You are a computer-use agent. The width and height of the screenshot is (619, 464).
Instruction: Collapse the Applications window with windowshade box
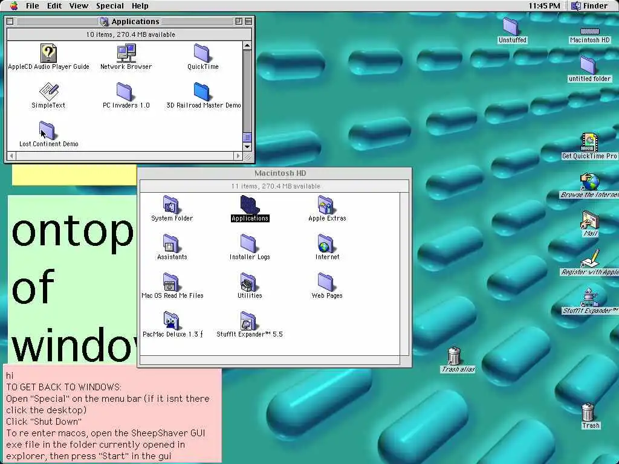coord(248,21)
